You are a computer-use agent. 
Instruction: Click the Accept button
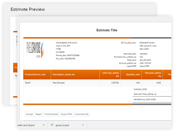(x=29, y=114)
